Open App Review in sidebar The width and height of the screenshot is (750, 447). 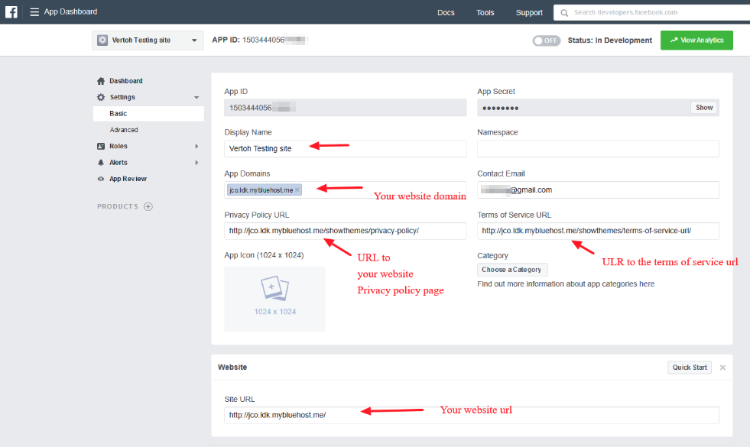point(128,179)
